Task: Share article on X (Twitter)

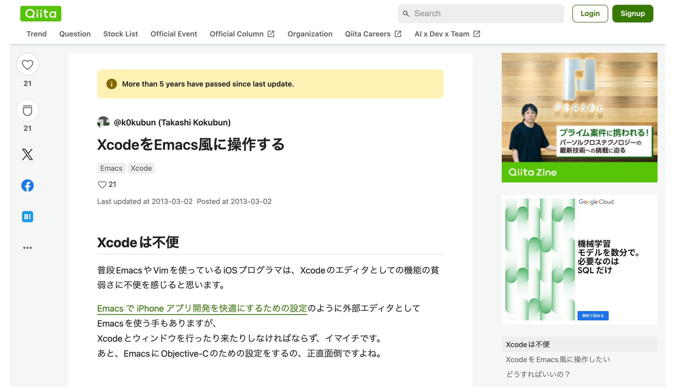Action: [x=27, y=154]
